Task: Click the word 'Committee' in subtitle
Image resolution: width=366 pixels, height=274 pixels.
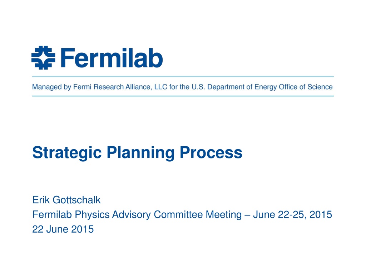Action: coord(178,214)
